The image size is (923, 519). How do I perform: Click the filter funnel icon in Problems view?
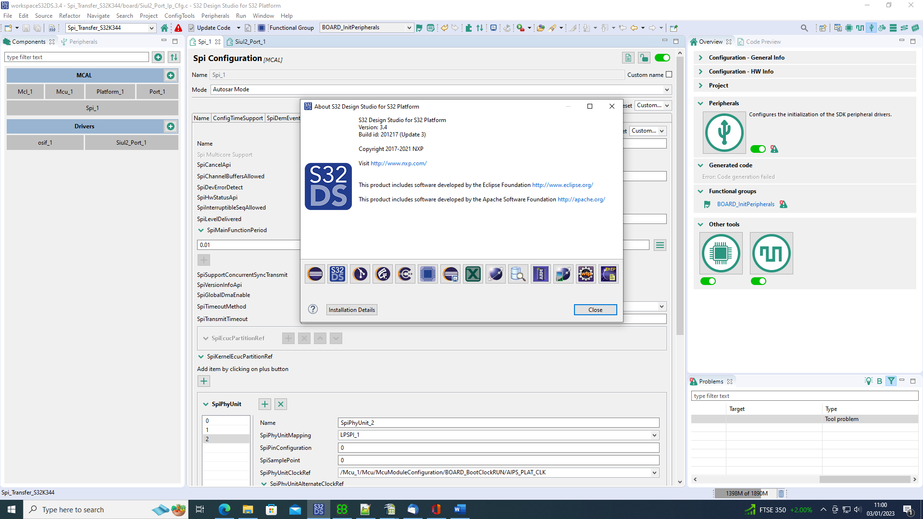click(892, 381)
